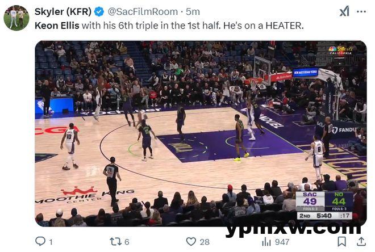Expand the three-dot more options menu
Viewport: 375px width, 252px height.
coord(361,11)
